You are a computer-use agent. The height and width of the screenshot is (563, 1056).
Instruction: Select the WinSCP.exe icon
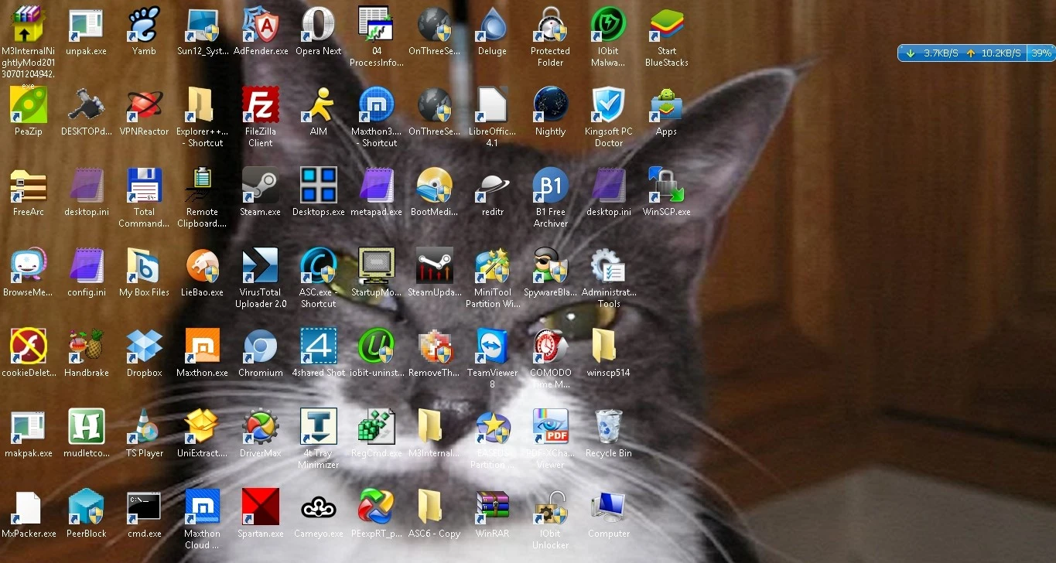coord(667,185)
